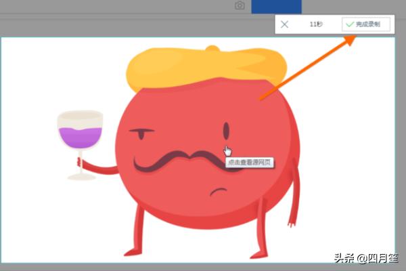Click the green checkmark on 完成录制
The height and width of the screenshot is (271, 406).
click(x=350, y=24)
